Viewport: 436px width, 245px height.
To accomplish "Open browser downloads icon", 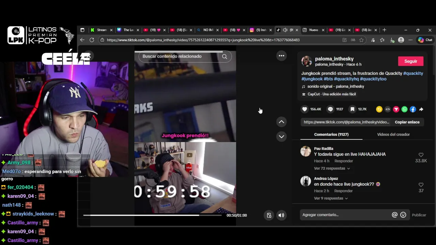I will 392,40.
